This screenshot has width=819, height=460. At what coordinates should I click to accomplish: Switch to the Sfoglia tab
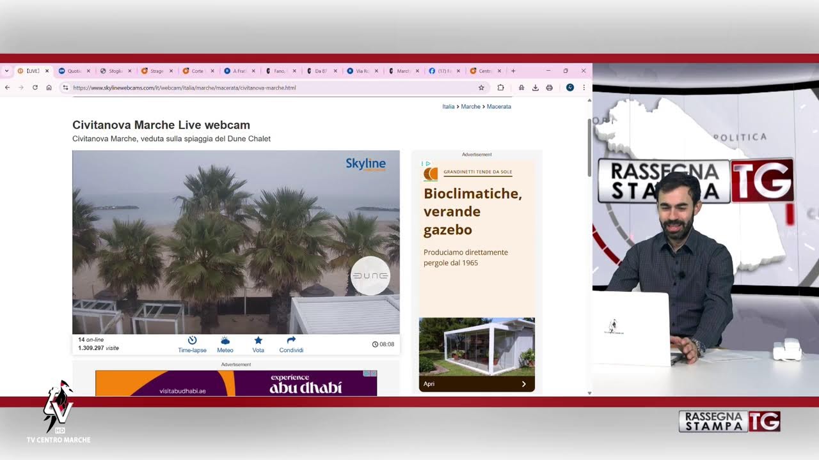(115, 71)
